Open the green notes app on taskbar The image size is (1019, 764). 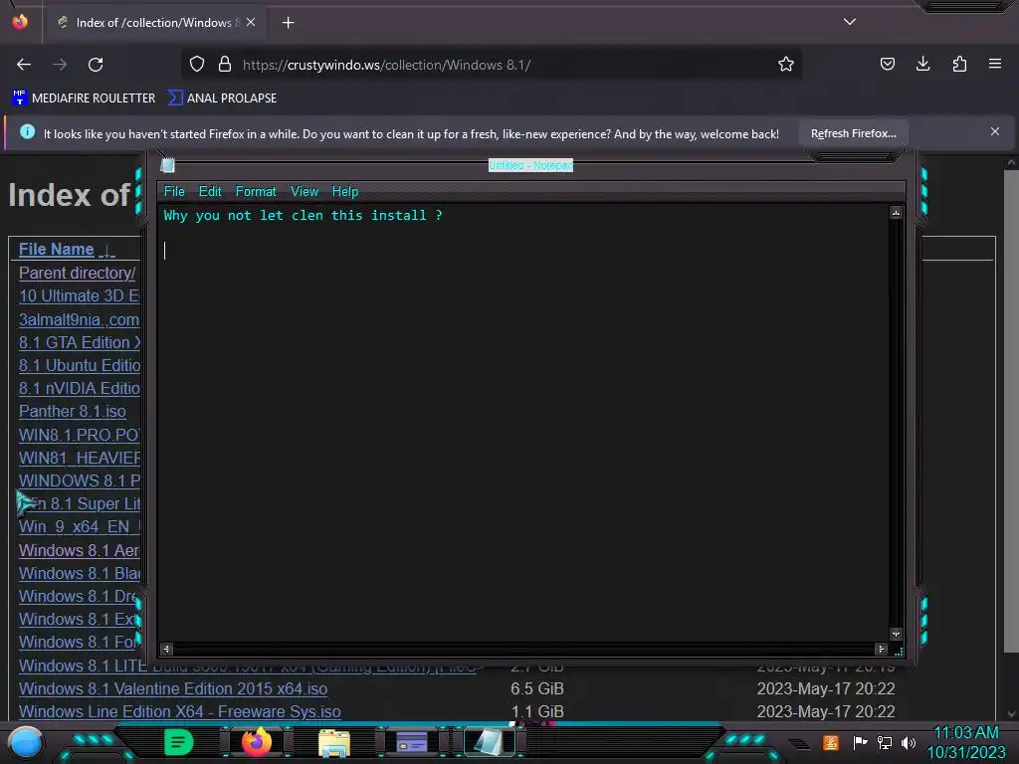click(178, 742)
